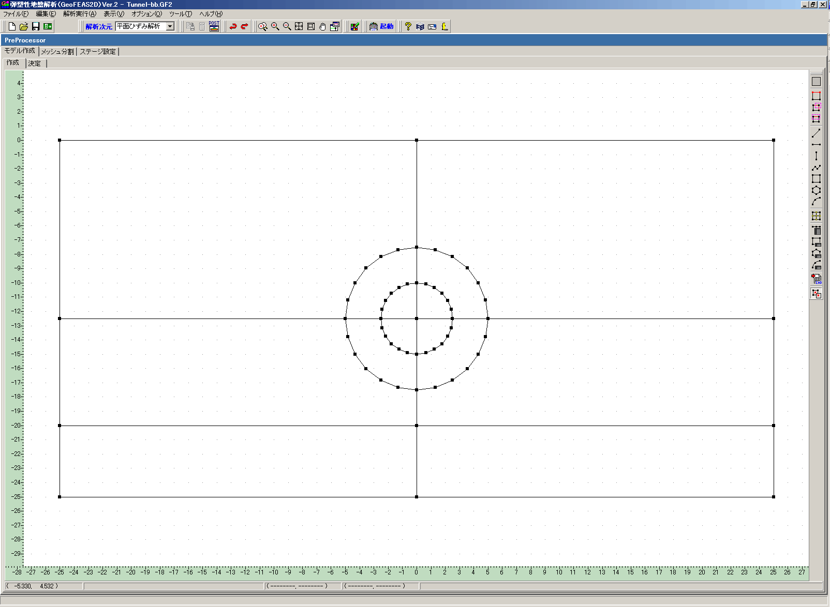The height and width of the screenshot is (607, 830).
Task: Open the POST processor icon
Action: 214,26
